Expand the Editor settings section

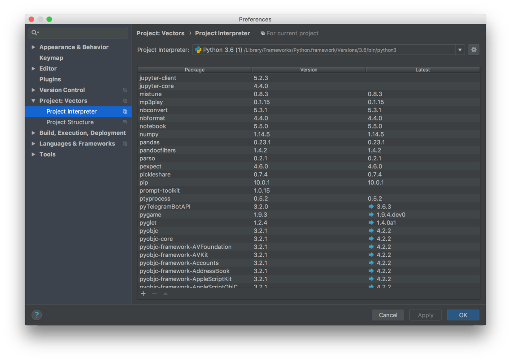click(x=33, y=68)
